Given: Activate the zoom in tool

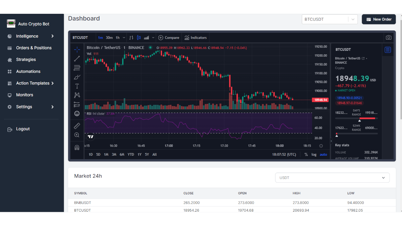Looking at the screenshot, I should pyautogui.click(x=77, y=135).
